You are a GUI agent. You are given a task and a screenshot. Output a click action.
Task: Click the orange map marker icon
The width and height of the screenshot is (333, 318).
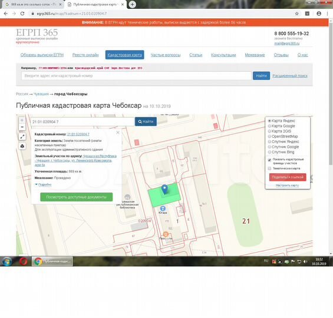(x=166, y=234)
